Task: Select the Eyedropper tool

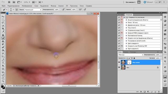Action: (x=3, y=32)
